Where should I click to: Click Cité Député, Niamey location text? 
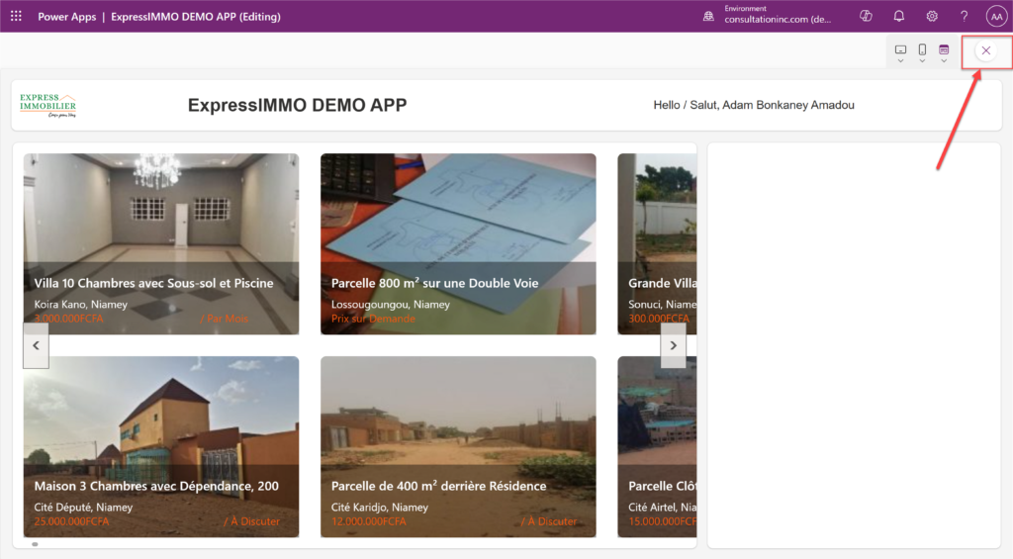[83, 508]
